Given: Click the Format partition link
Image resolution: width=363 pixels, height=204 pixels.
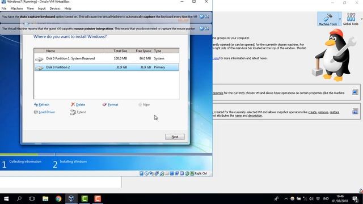Looking at the screenshot, I should point(110,104).
